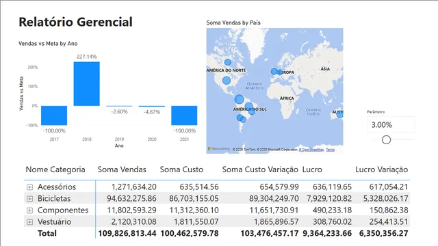Viewport: 438px width, 246px height.
Task: Select Acessórios Lucro Variação 617,054.21
Action: tap(389, 187)
